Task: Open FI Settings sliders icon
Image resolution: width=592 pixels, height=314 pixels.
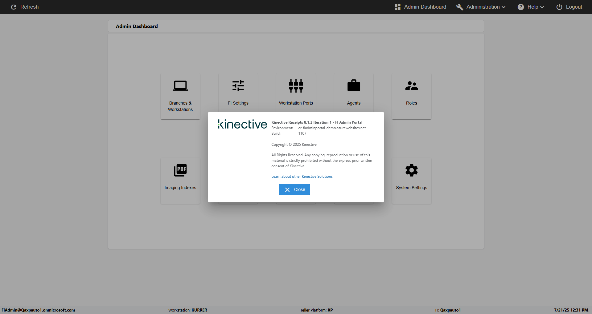Action: click(x=238, y=86)
